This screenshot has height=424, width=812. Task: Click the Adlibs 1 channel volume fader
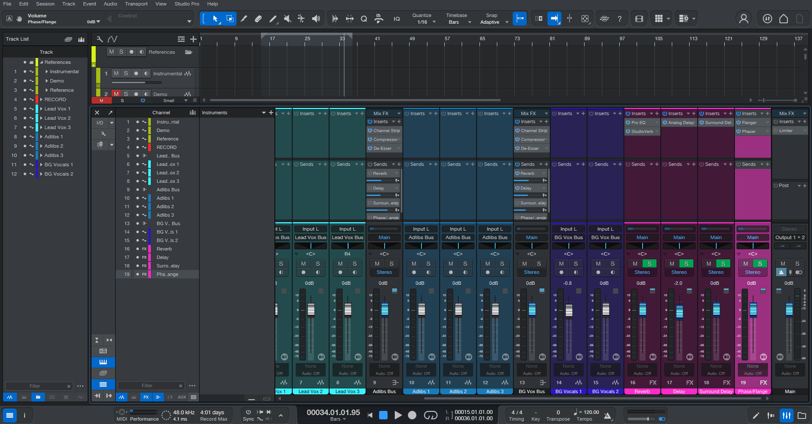421,309
